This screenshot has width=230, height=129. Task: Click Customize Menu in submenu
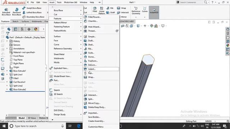pyautogui.click(x=101, y=127)
